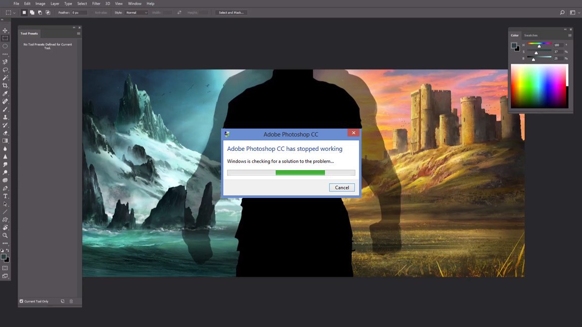Viewport: 582px width, 327px height.
Task: Select the Eraser tool
Action: tap(5, 133)
